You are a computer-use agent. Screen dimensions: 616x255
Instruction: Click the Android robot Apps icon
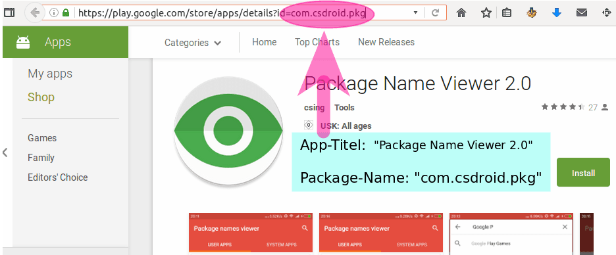[x=23, y=42]
